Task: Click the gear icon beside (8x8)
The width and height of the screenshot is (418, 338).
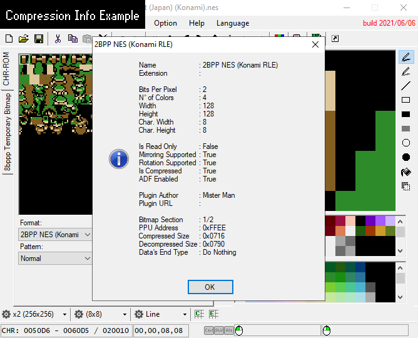Action: (79, 314)
